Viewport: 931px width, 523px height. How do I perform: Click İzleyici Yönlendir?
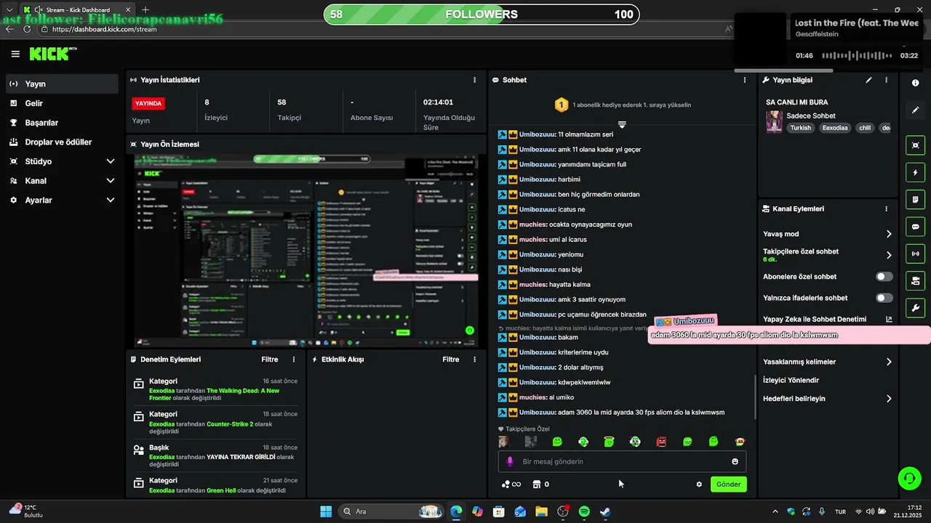(791, 380)
